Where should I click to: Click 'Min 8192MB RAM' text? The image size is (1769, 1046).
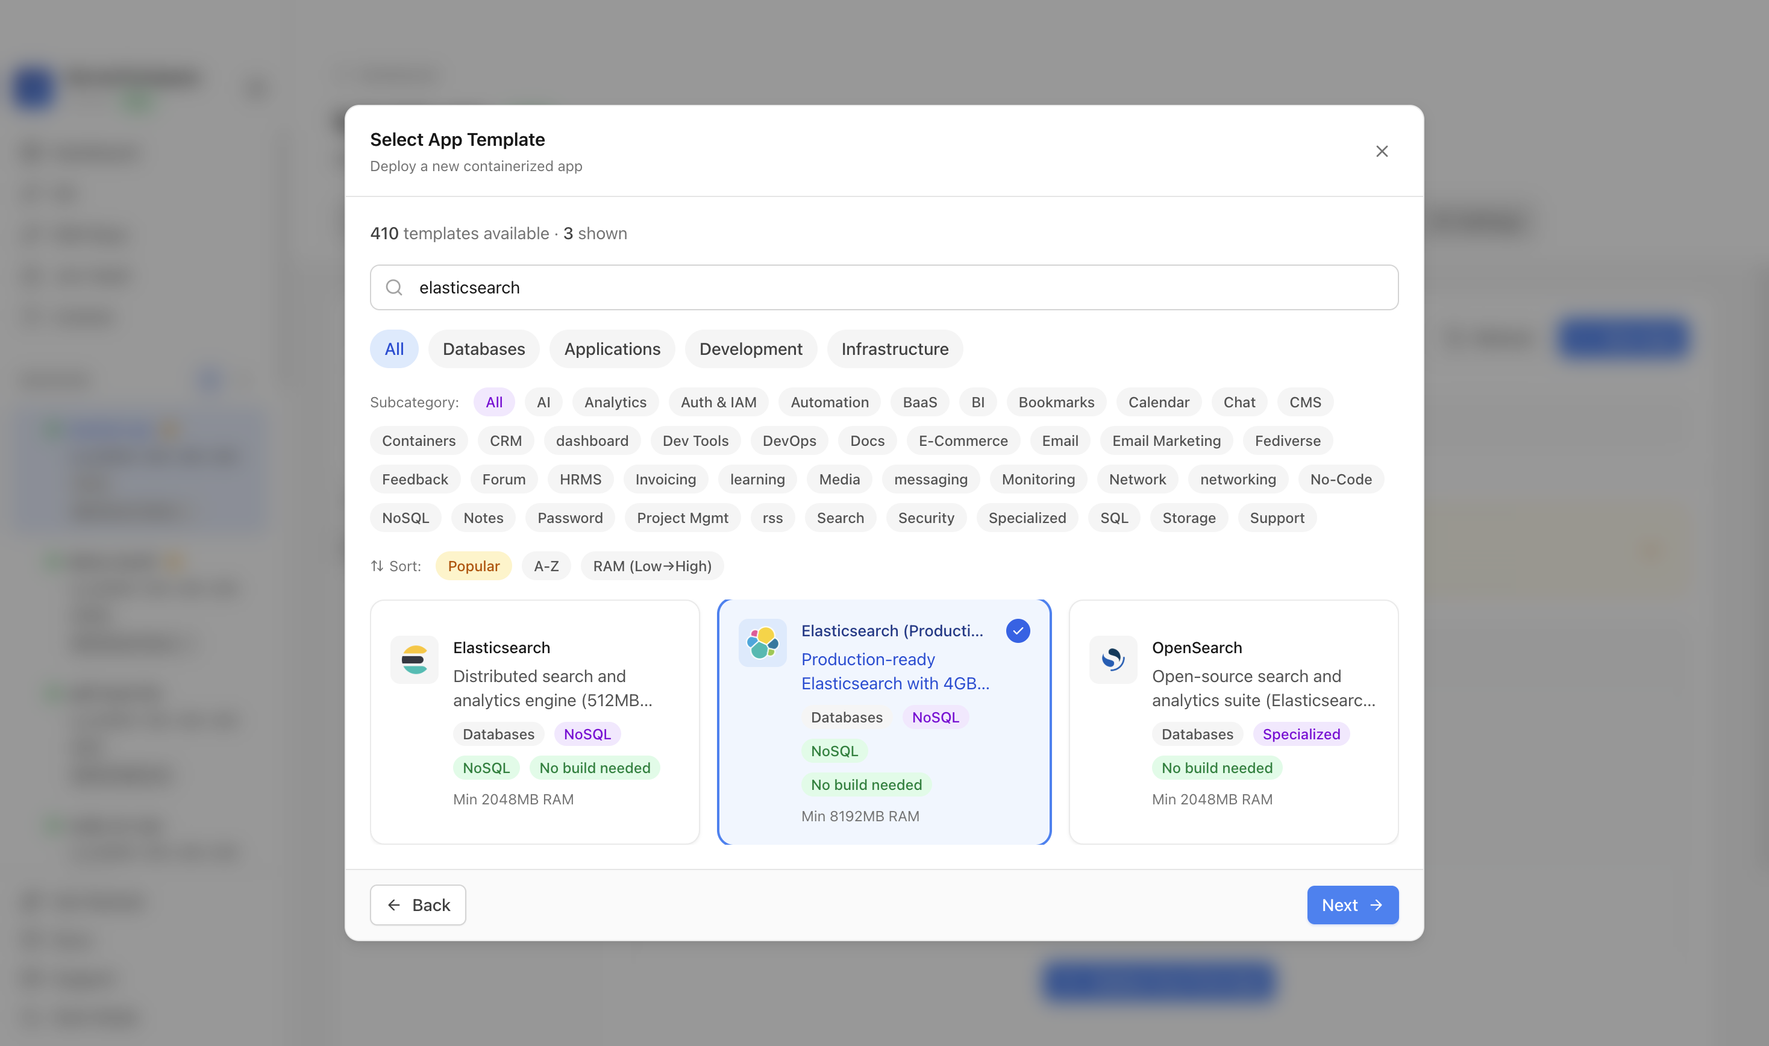(x=860, y=816)
